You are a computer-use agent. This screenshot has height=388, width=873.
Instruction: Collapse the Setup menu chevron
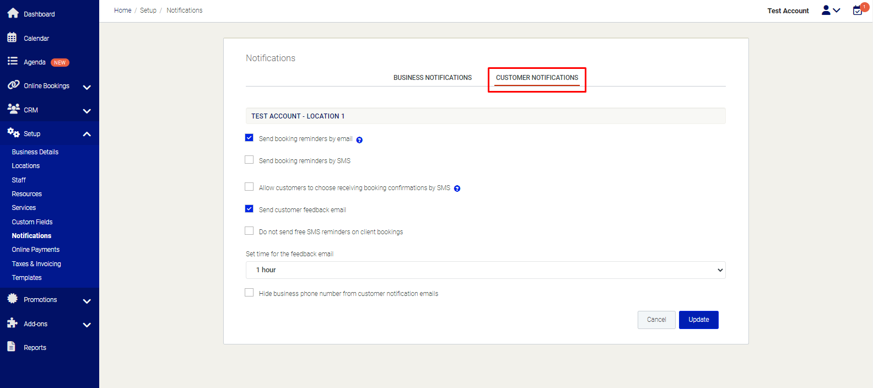coord(87,134)
